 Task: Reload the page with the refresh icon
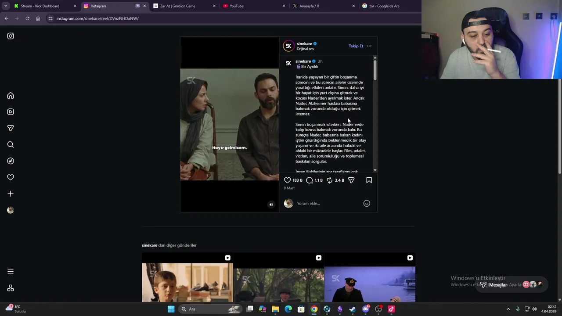(x=27, y=18)
